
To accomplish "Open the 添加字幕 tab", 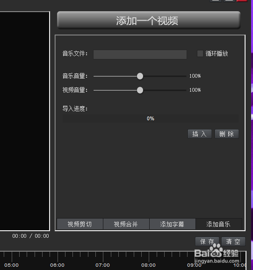I will tap(173, 224).
